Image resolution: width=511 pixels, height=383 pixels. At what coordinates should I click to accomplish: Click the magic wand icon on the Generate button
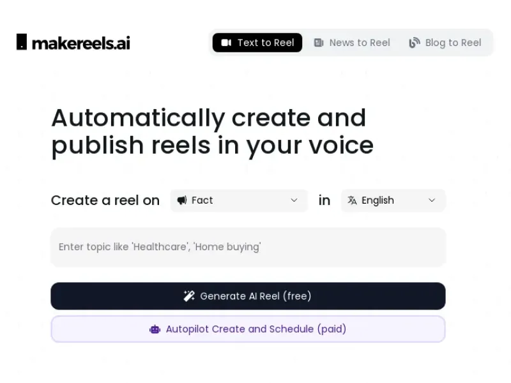(188, 296)
